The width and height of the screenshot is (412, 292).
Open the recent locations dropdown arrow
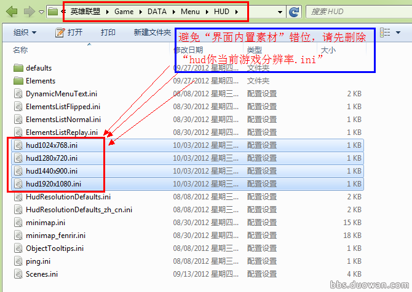click(41, 12)
